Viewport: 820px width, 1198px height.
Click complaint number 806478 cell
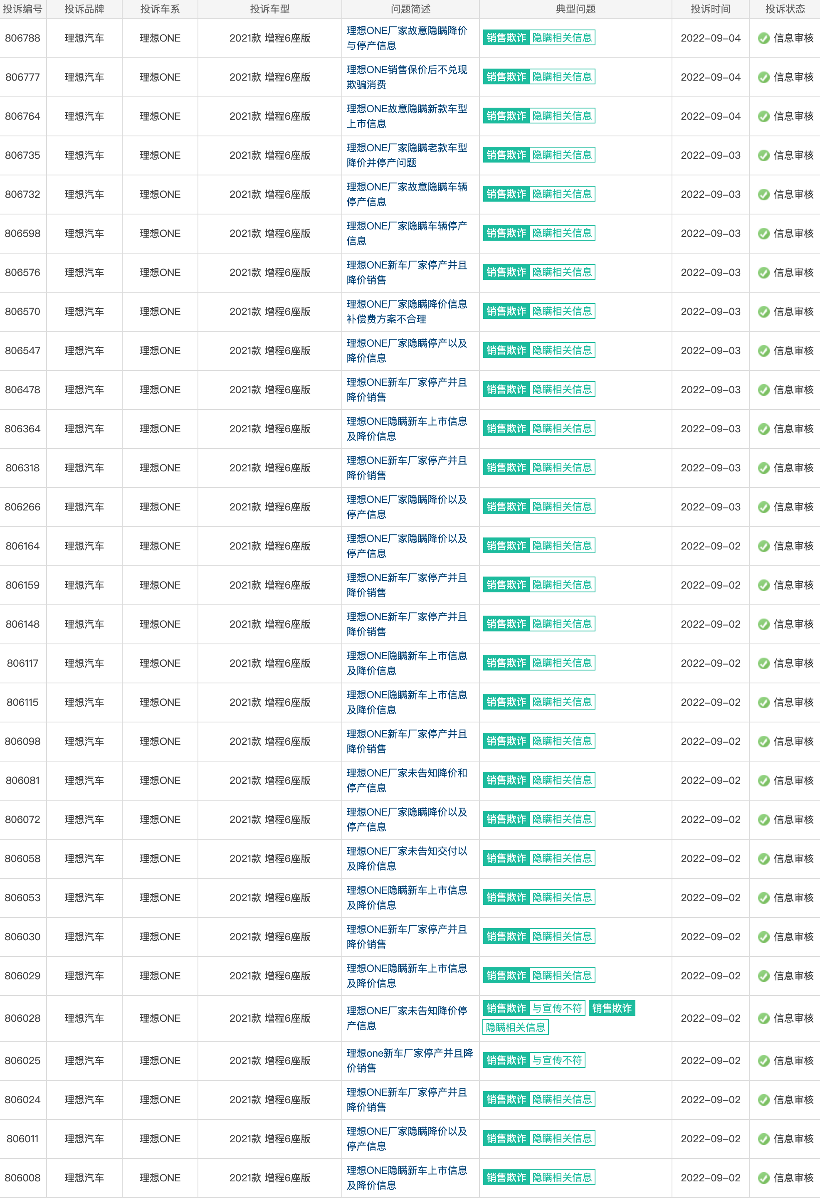pyautogui.click(x=23, y=390)
